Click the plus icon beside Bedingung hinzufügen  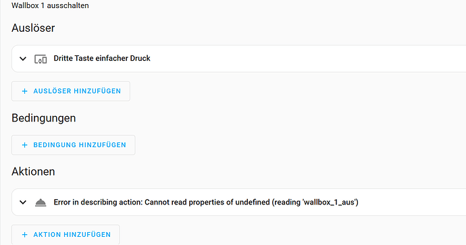tap(25, 145)
